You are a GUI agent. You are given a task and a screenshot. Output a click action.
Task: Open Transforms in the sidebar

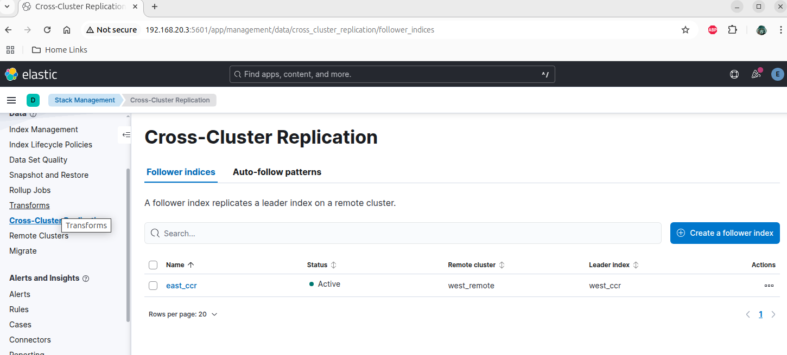click(x=29, y=205)
